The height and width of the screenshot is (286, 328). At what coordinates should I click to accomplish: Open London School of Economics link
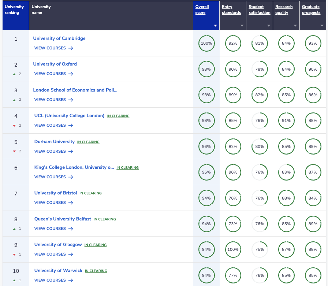[x=75, y=90]
